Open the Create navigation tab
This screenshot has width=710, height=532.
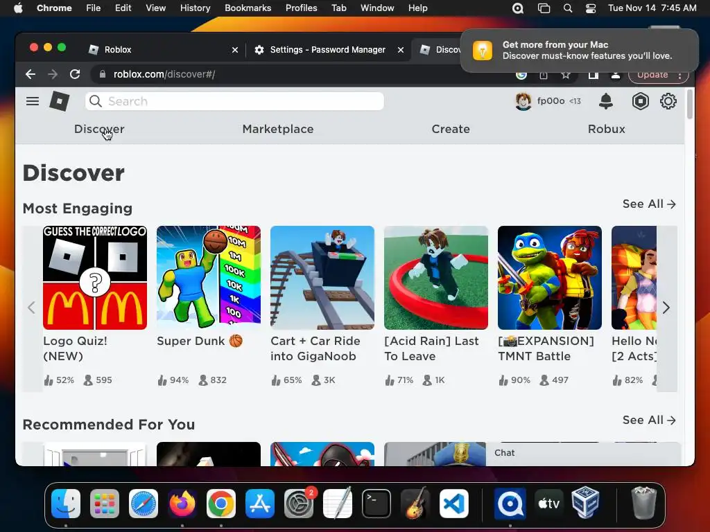(451, 129)
